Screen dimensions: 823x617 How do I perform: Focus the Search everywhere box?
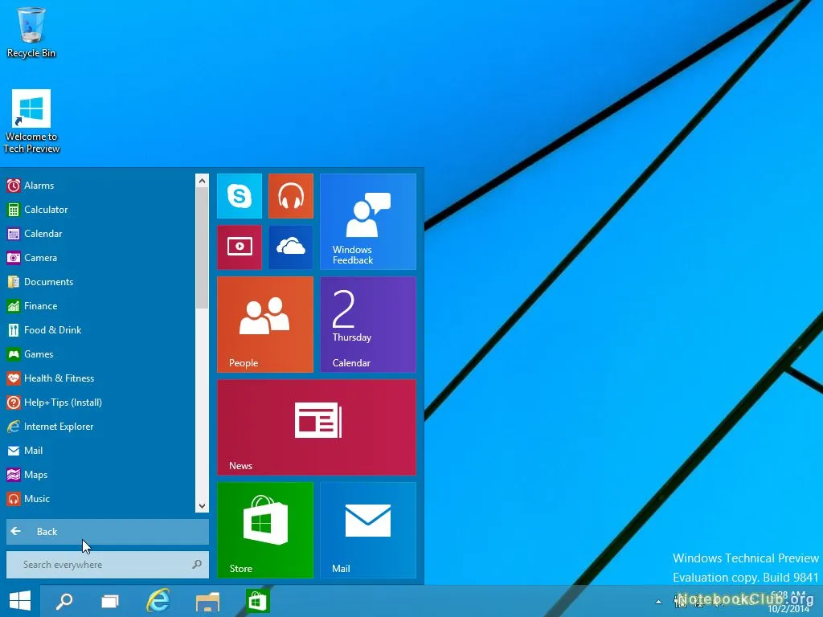(x=108, y=565)
